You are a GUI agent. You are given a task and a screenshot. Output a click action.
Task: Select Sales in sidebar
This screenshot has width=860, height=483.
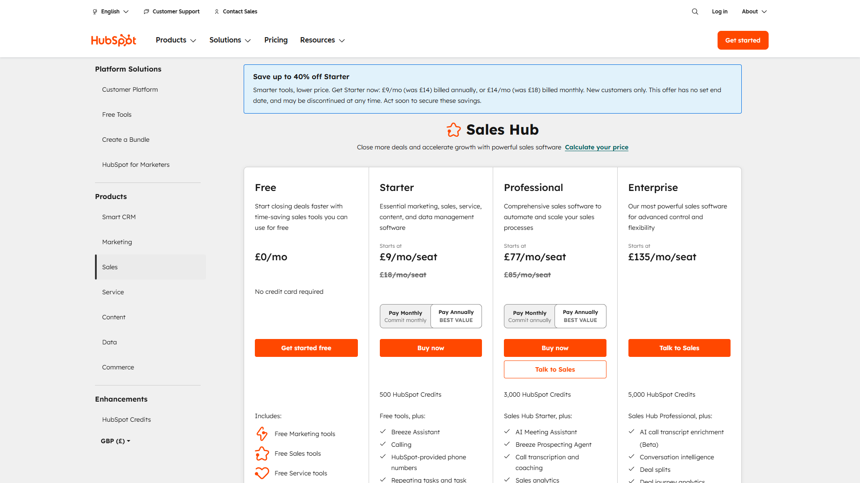(x=150, y=267)
